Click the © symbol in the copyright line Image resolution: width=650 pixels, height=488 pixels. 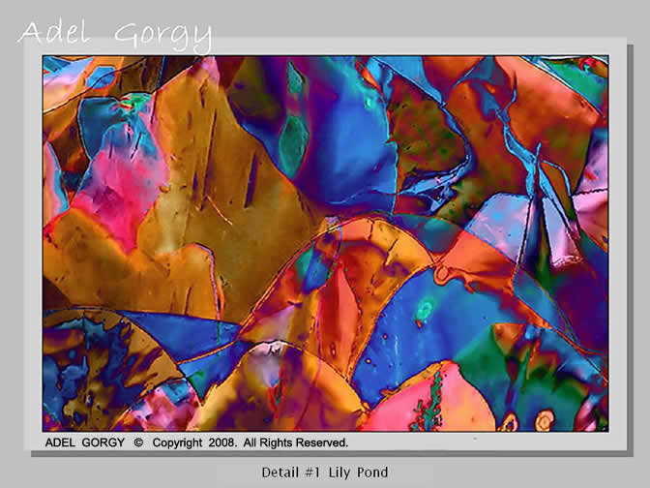point(138,442)
